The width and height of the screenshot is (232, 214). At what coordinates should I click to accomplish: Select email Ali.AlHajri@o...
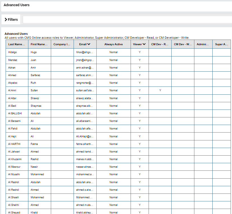coord(85,136)
